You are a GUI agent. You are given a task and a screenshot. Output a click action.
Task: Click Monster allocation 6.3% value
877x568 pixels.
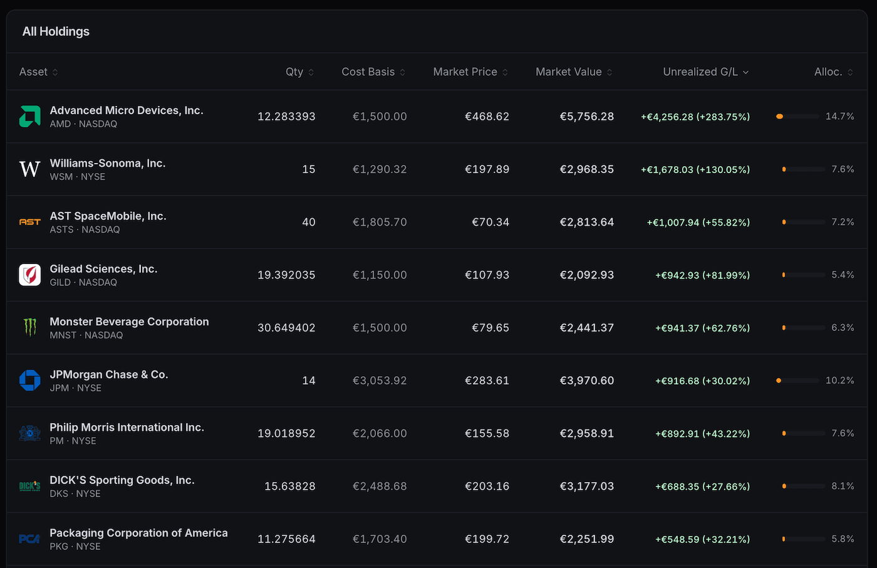pyautogui.click(x=843, y=327)
